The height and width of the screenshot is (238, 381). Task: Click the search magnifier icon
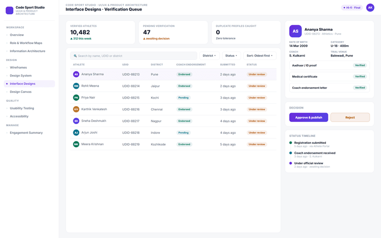[75, 56]
